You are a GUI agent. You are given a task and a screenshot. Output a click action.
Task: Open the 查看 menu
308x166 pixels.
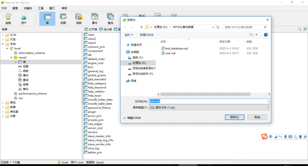15,8
